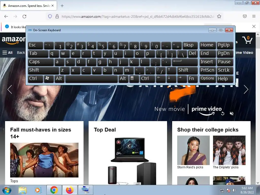Open the system tray volume icon

[x=234, y=190]
